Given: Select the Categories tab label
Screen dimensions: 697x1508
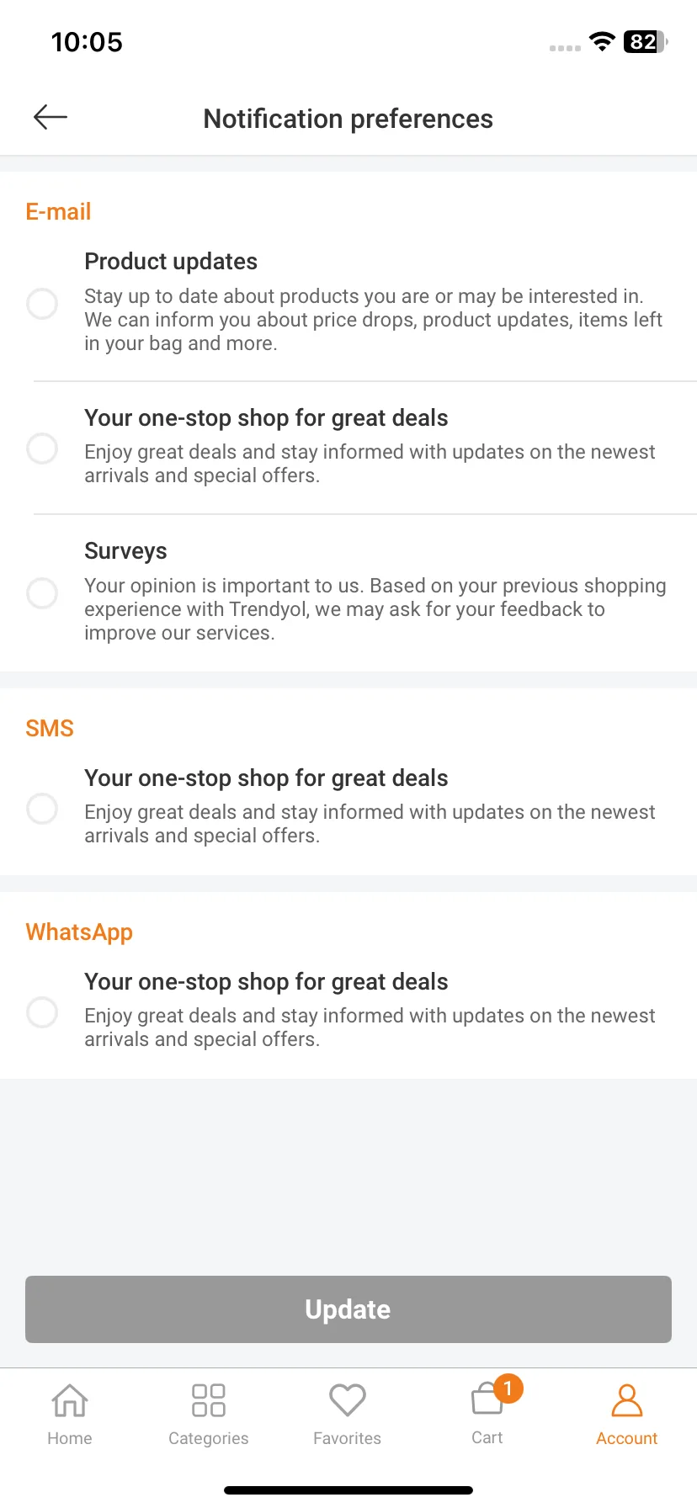Looking at the screenshot, I should pyautogui.click(x=209, y=1438).
